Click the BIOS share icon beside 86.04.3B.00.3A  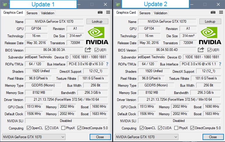[x=88, y=50]
